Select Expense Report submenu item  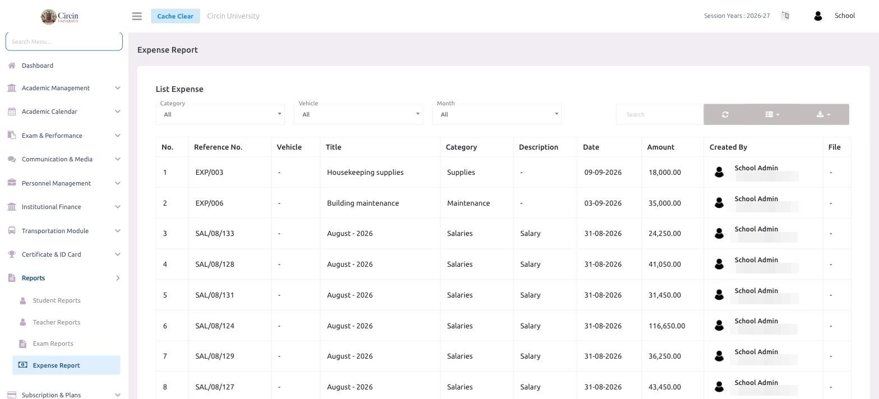tap(66, 365)
